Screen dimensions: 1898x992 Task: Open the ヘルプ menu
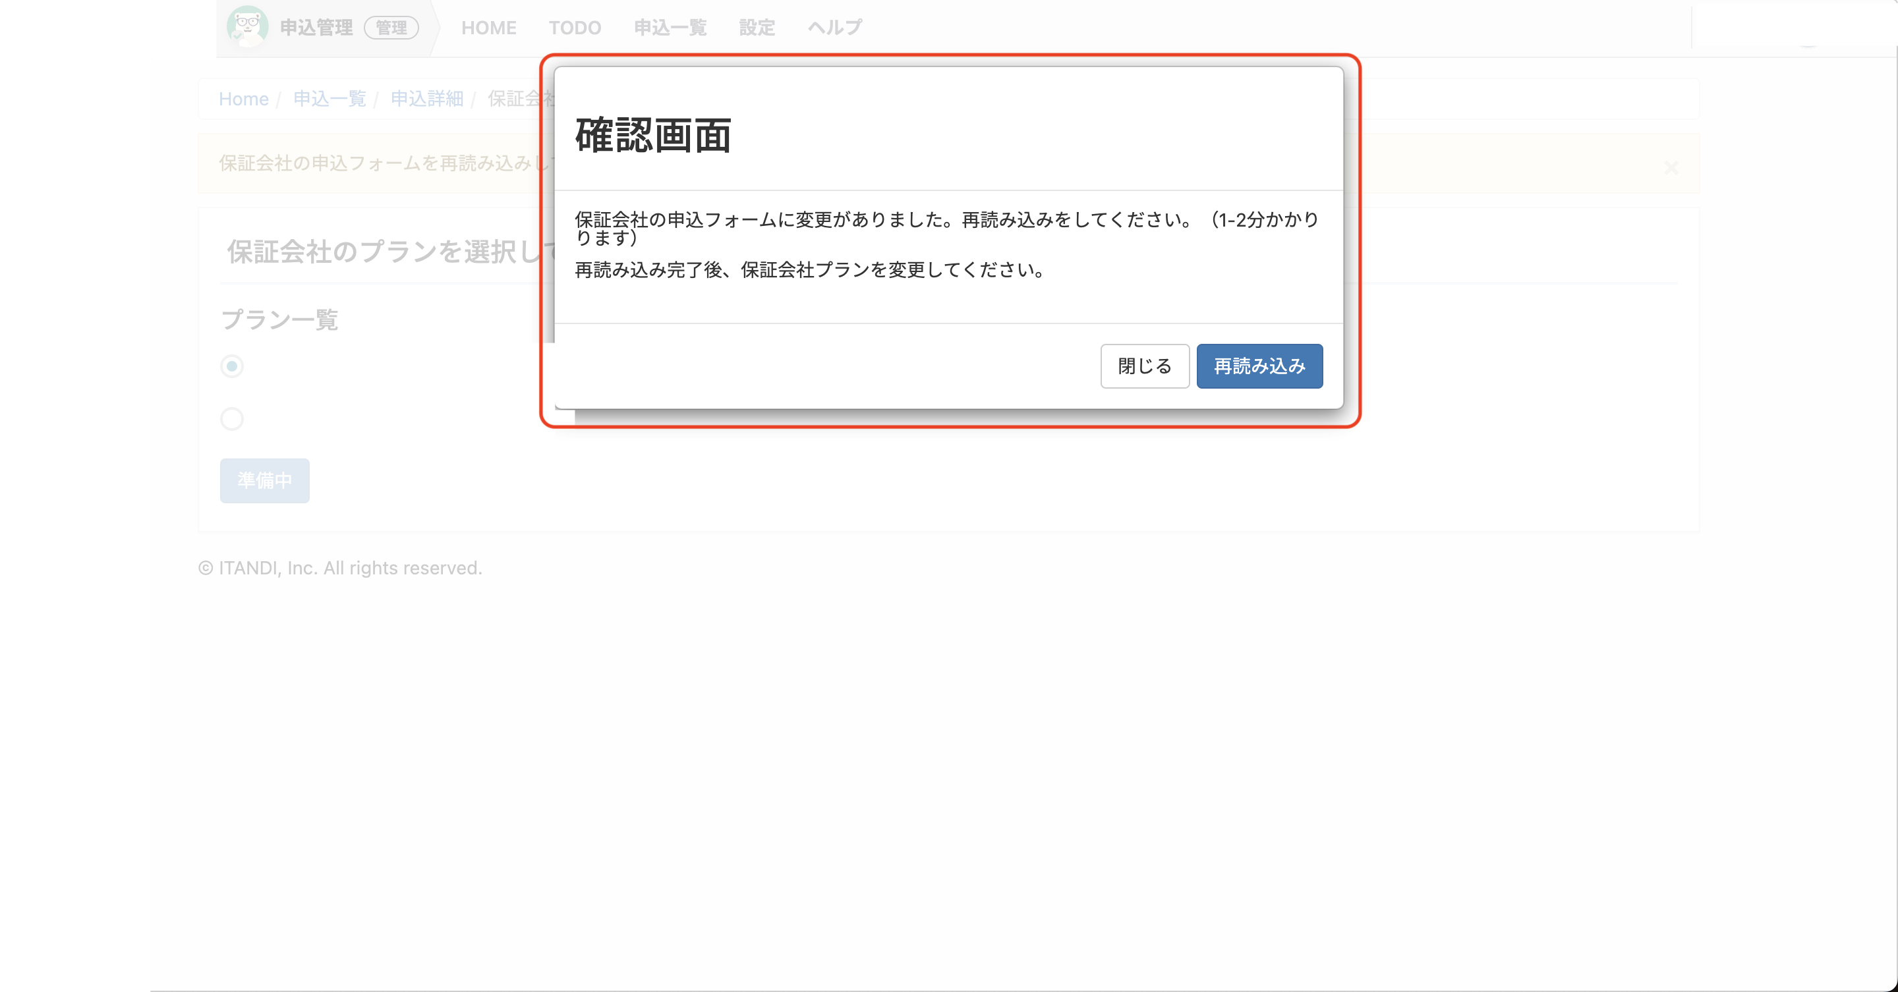click(x=835, y=28)
